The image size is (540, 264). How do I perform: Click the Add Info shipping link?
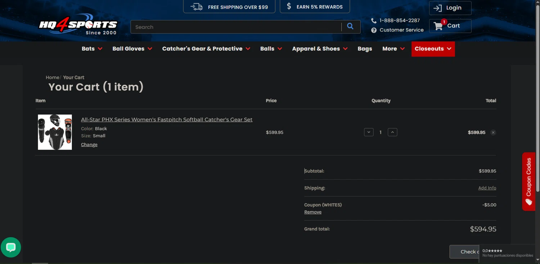click(x=487, y=188)
